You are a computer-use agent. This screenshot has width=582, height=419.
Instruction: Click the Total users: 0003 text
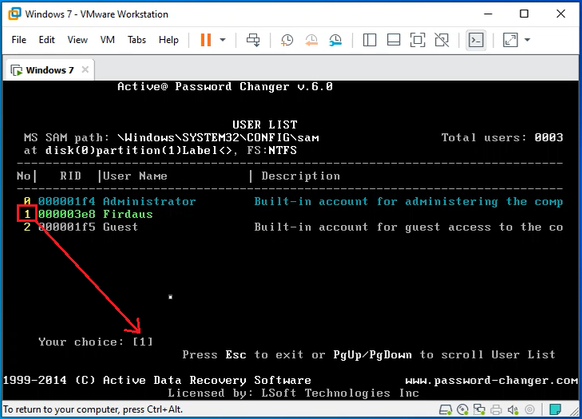(x=502, y=138)
